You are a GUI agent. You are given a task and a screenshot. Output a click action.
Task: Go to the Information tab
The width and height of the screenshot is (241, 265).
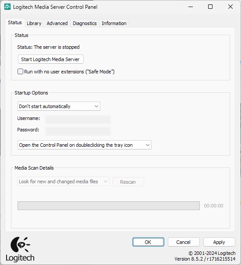tap(114, 23)
